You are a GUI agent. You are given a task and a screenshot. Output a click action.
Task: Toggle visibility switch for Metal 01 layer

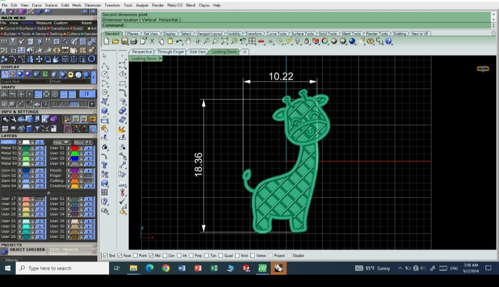40,148
